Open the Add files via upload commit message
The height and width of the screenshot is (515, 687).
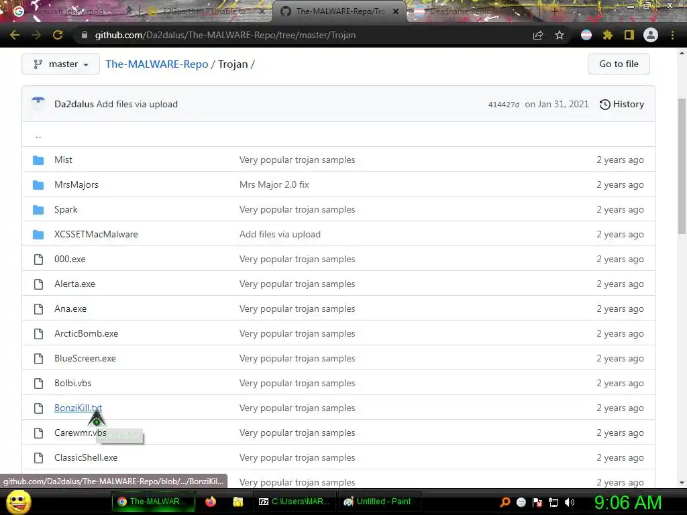137,104
